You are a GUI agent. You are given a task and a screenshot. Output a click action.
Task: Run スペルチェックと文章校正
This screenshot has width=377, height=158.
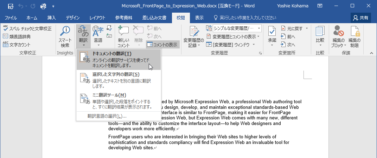(x=27, y=29)
